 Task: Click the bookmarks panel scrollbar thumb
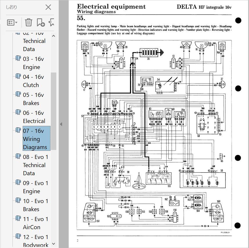tap(53, 111)
